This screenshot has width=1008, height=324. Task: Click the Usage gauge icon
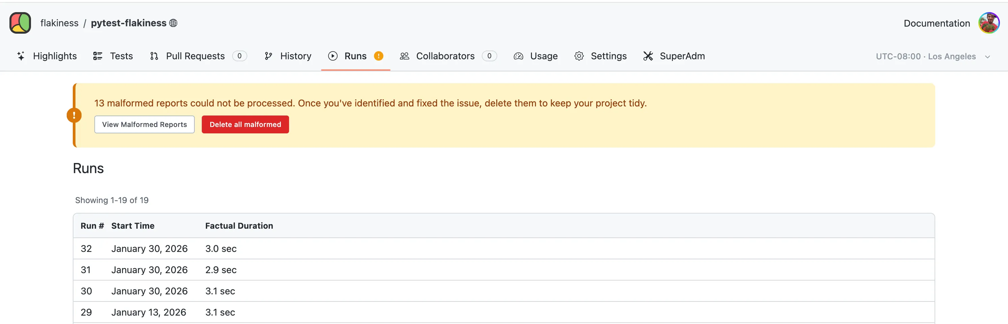518,56
